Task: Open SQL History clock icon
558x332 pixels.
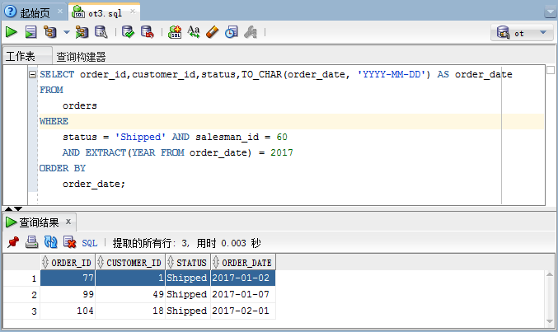Action: (232, 32)
